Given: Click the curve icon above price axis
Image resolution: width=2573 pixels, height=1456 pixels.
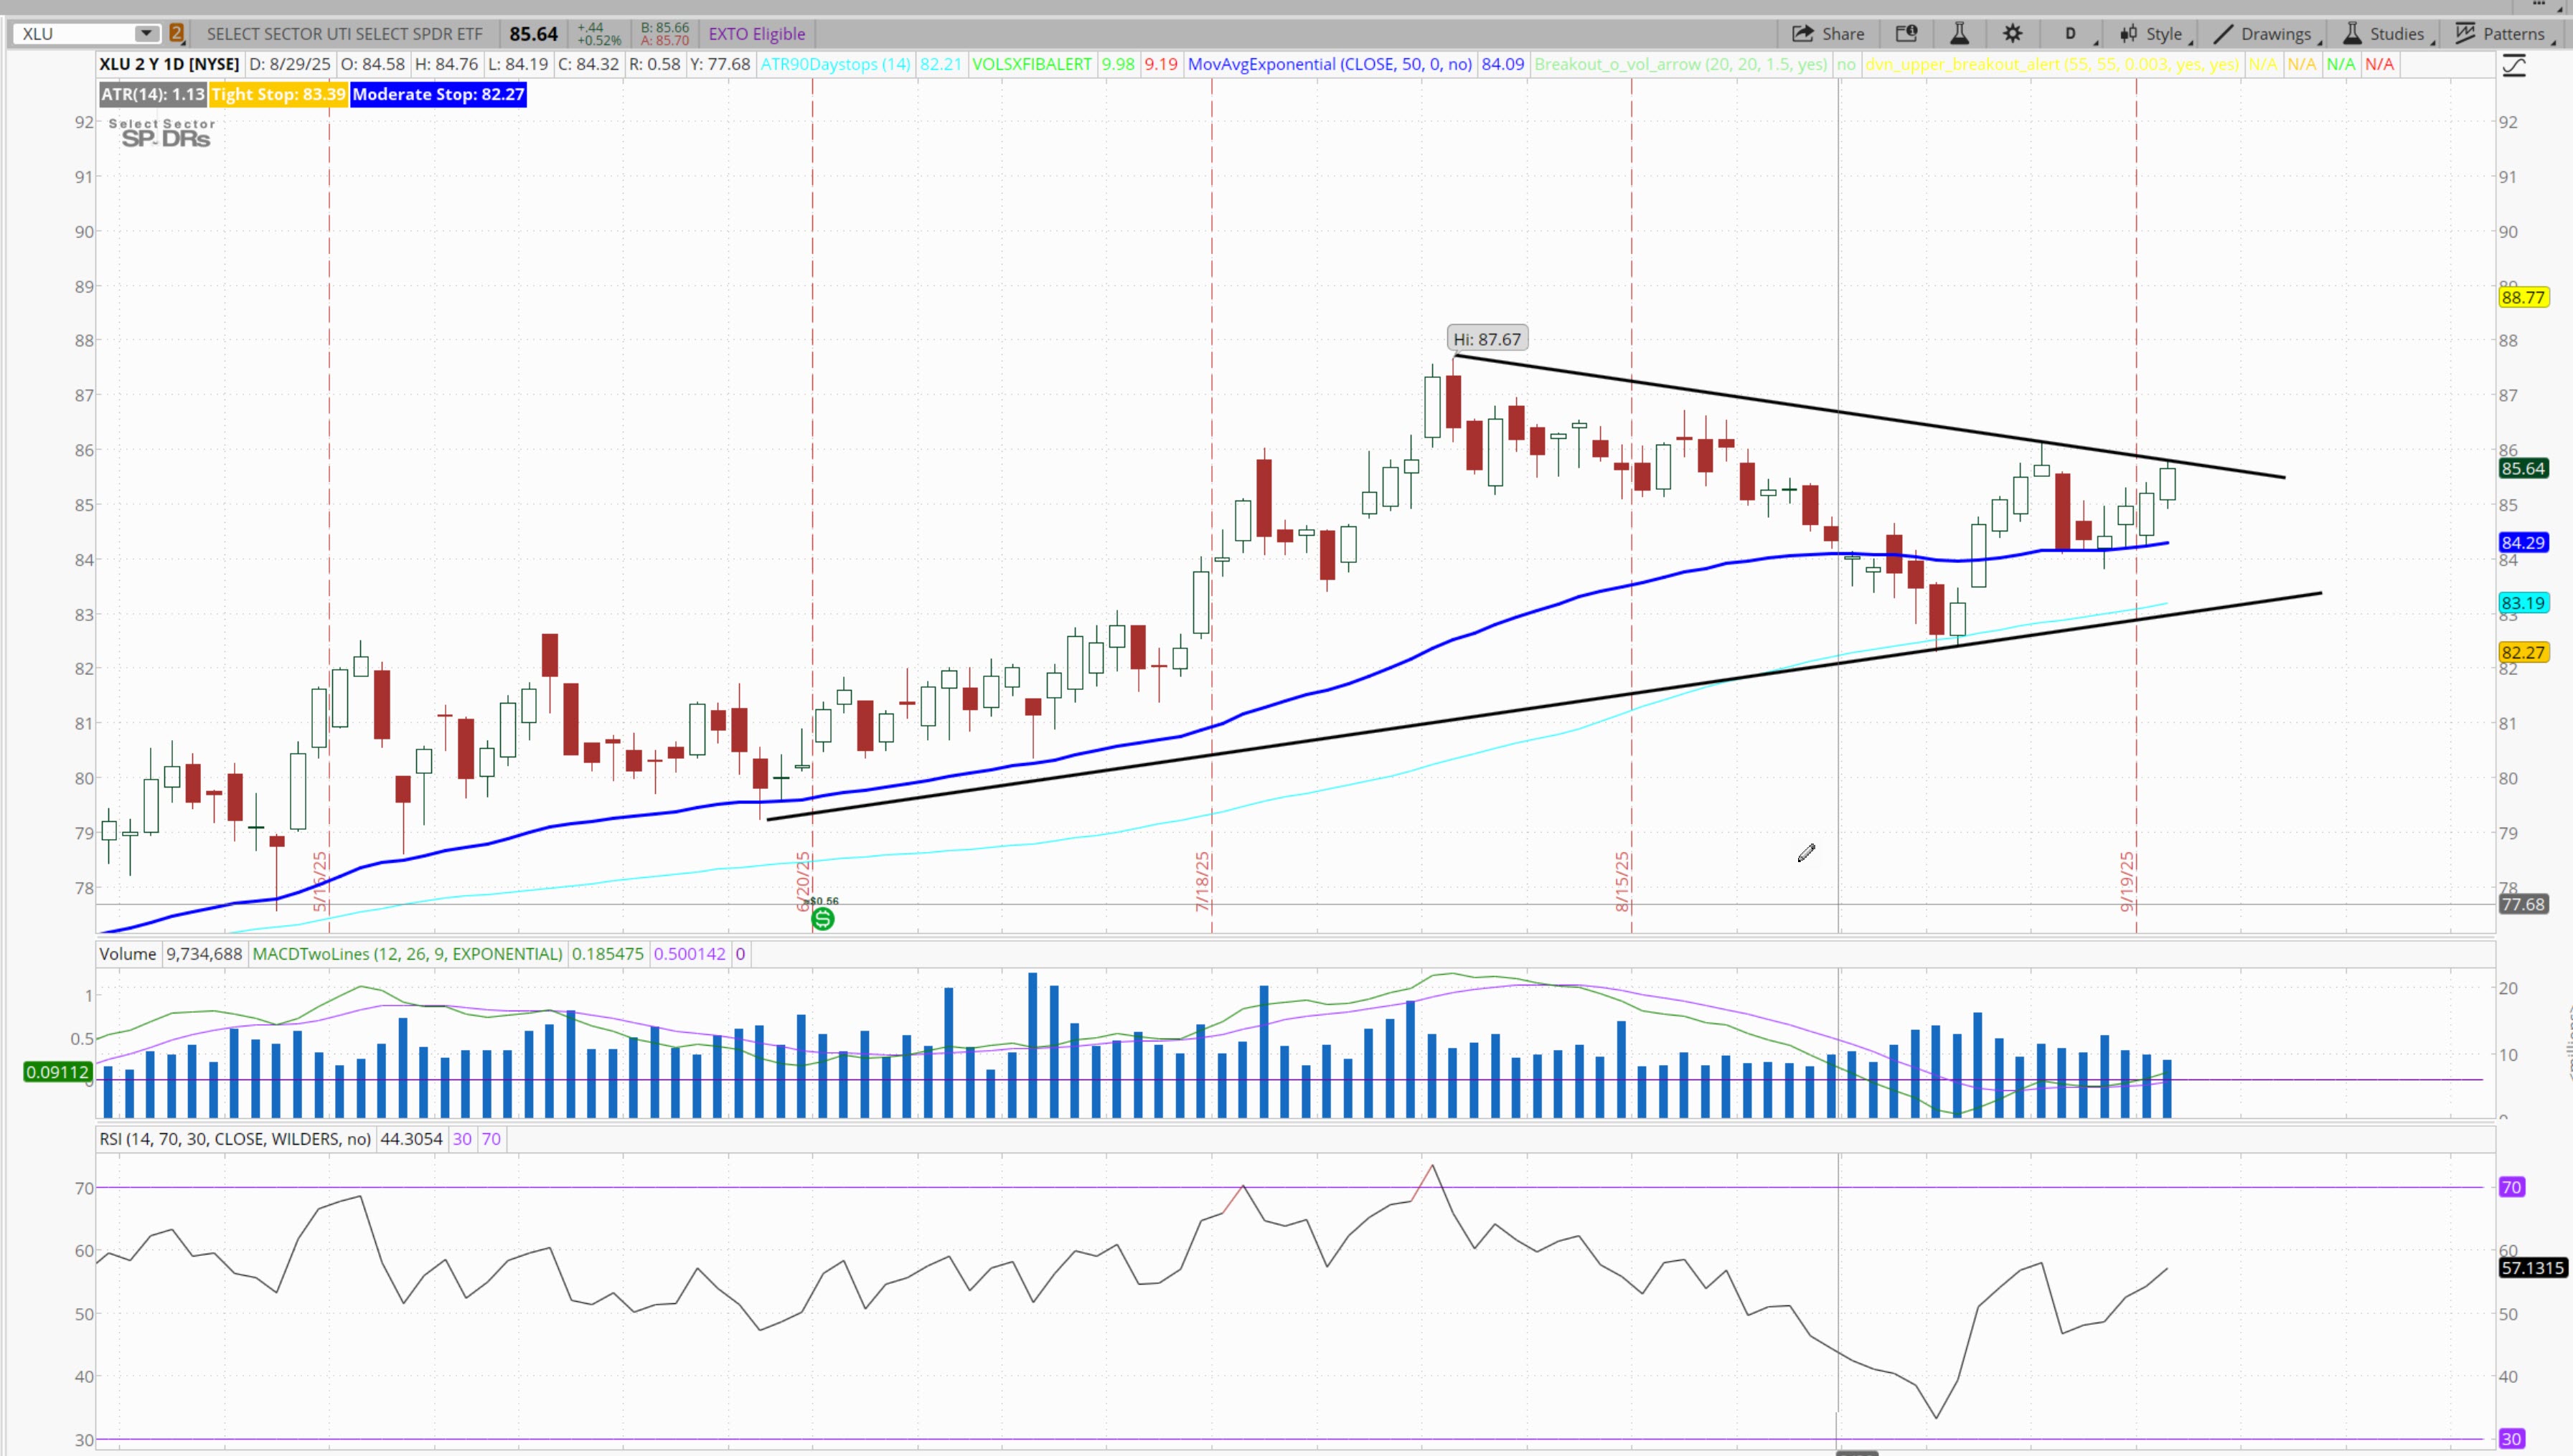Looking at the screenshot, I should point(2515,67).
